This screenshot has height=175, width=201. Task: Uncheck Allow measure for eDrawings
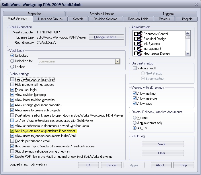click(134, 98)
